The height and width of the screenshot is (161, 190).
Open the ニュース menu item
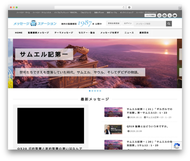(129, 33)
